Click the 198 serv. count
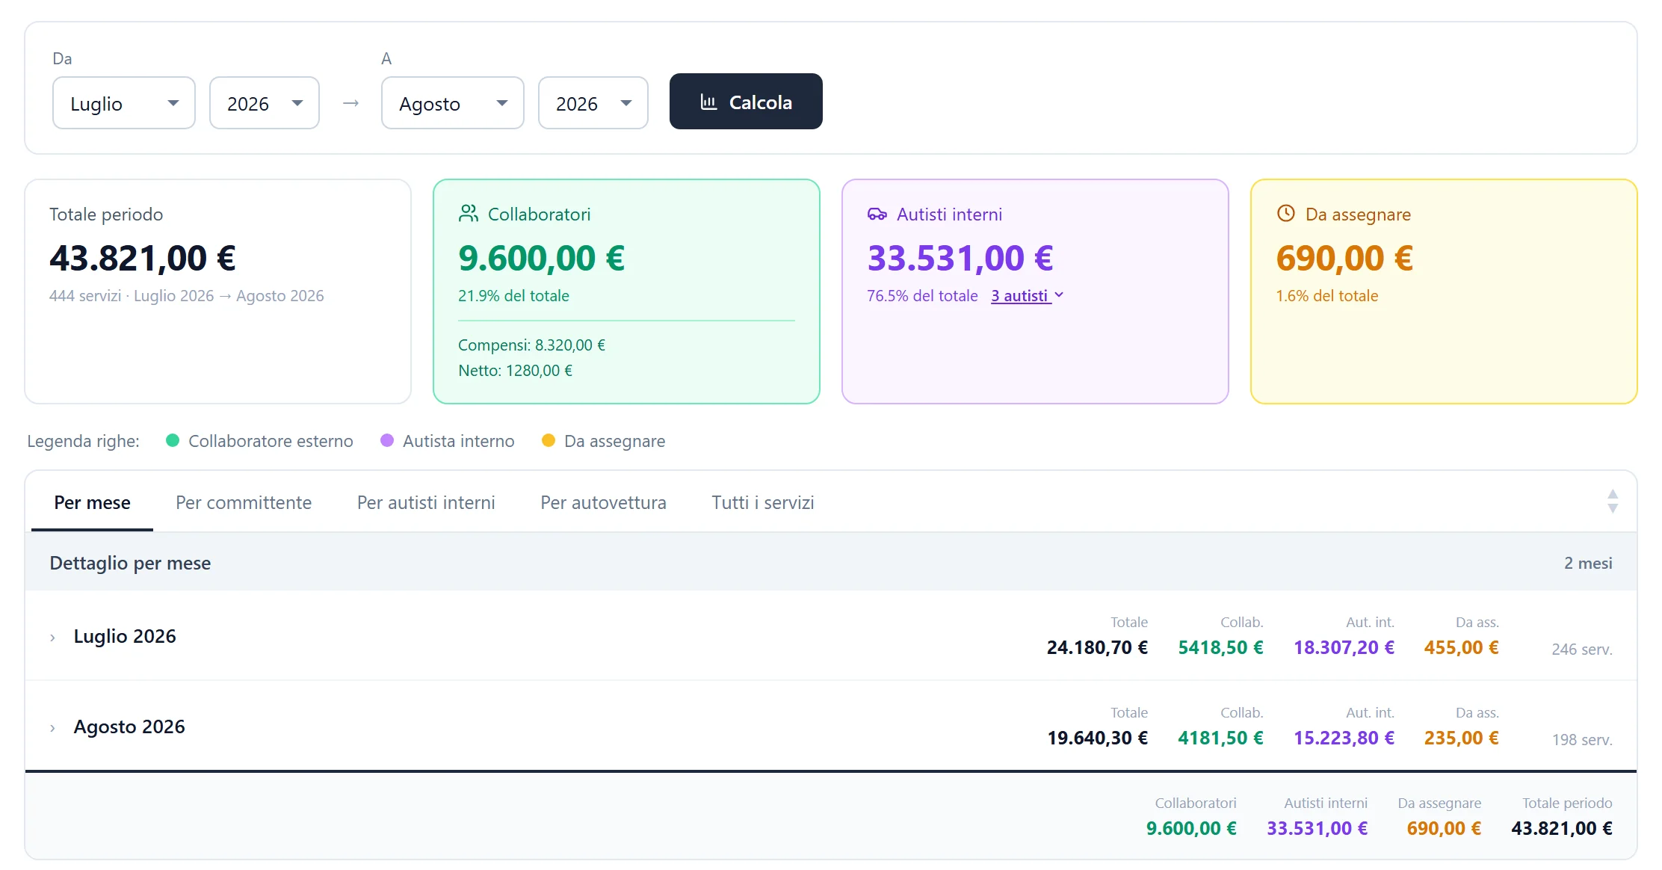 coord(1581,740)
